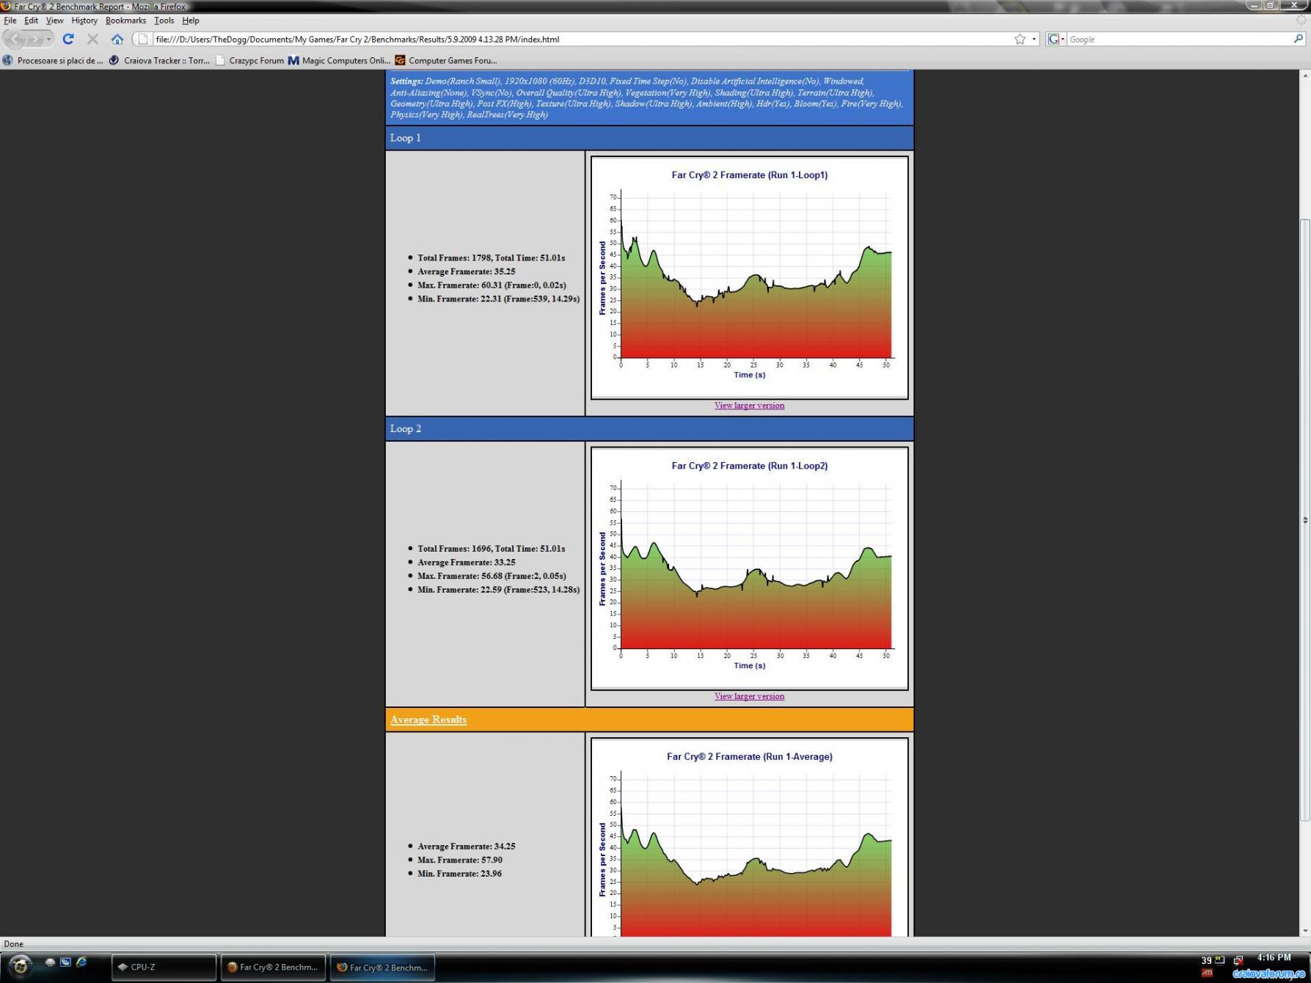
Task: Click the Google search engine icon
Action: pos(1053,39)
